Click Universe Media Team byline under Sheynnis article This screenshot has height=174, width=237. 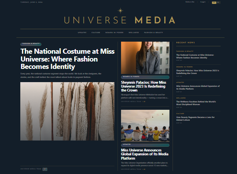point(131,102)
